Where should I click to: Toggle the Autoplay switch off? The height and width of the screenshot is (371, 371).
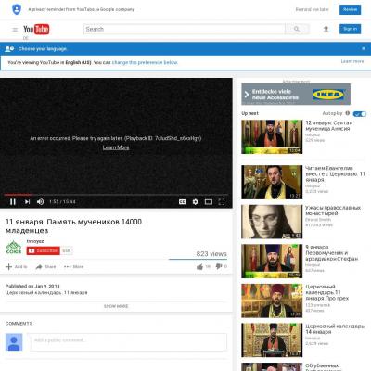360,114
